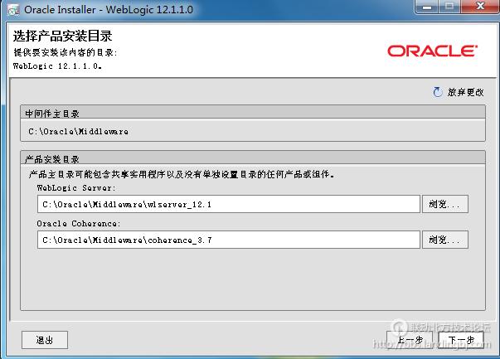Viewport: 500px width, 359px height.
Task: Click the ORACLE logo
Action: tap(432, 51)
